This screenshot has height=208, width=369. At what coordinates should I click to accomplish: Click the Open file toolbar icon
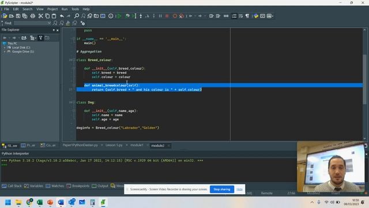(12, 16)
